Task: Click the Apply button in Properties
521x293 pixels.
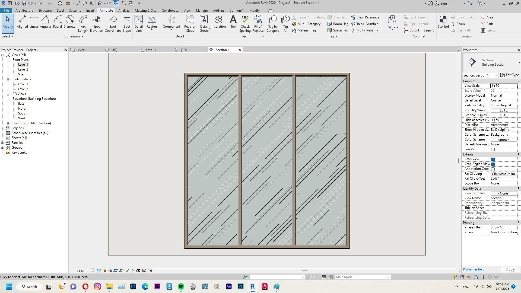Action: [510, 269]
